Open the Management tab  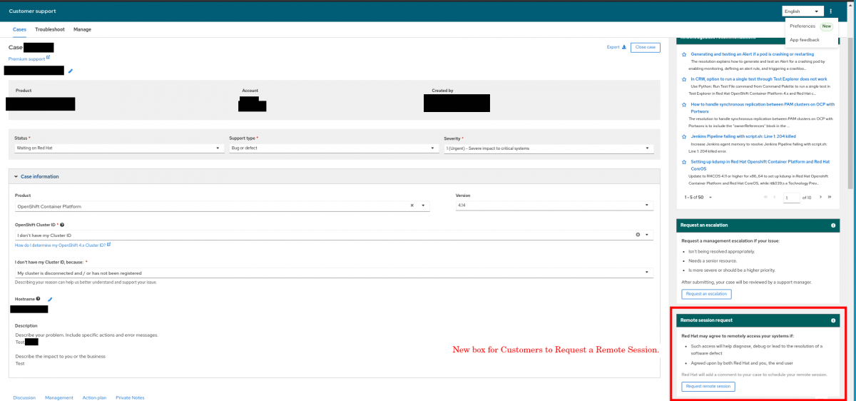pos(59,397)
